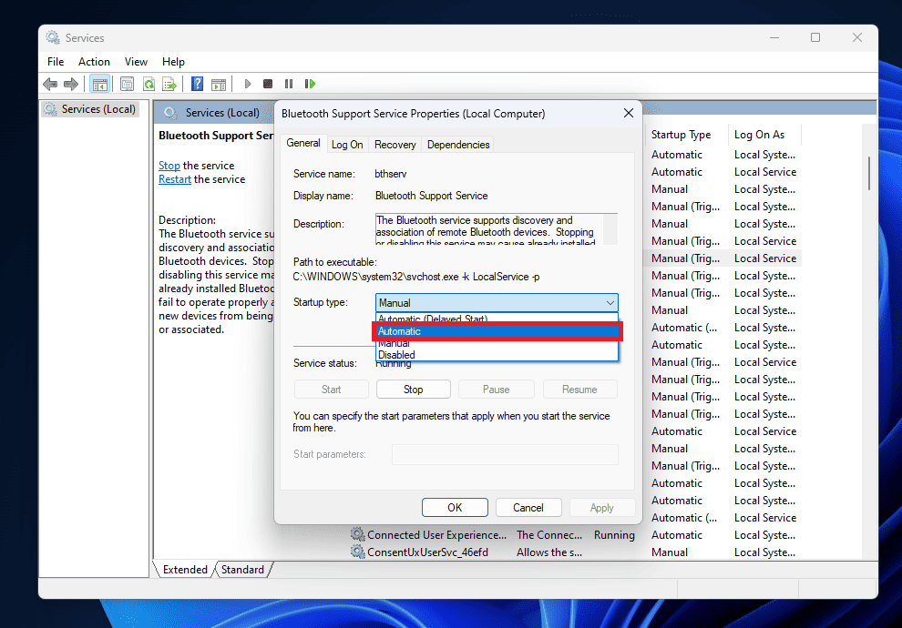Minimize the Services window
The width and height of the screenshot is (902, 628).
(774, 38)
